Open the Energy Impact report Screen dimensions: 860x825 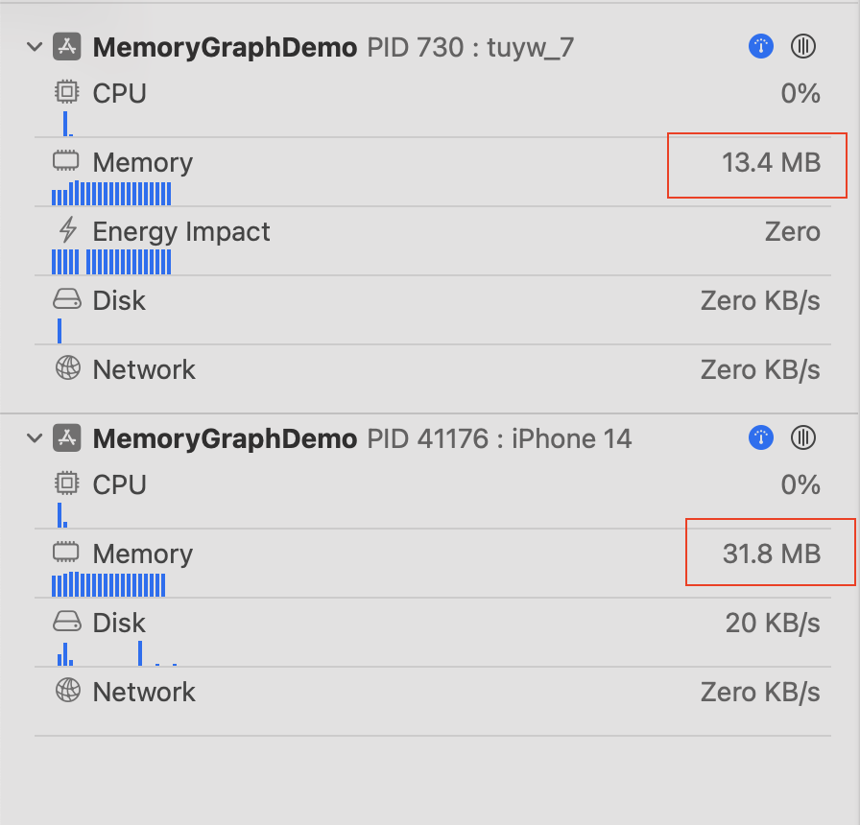tap(433, 241)
